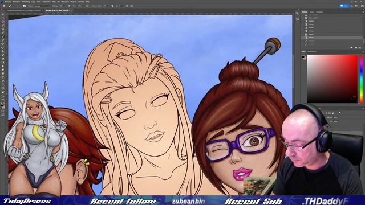Image resolution: width=365 pixels, height=205 pixels.
Task: Click the search magnifier icon at top right
Action: (352, 6)
